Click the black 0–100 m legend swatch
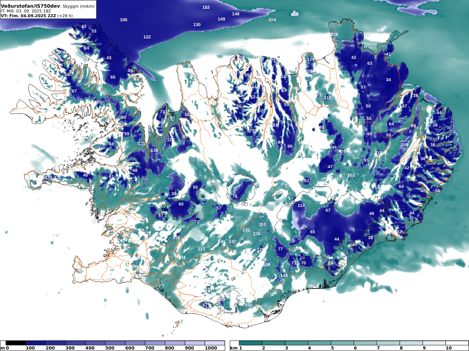This screenshot has height=351, width=469. (x=16, y=343)
